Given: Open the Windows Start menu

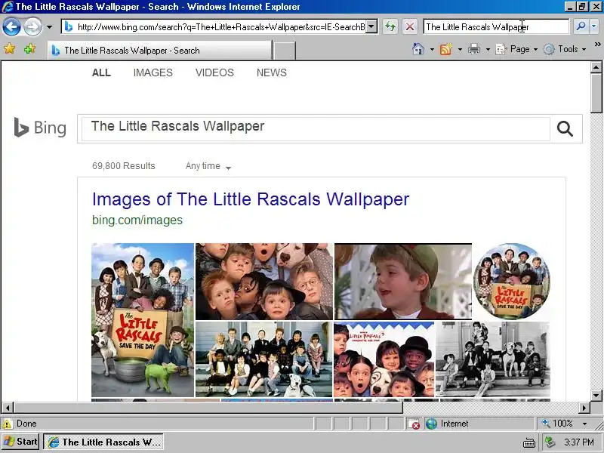Looking at the screenshot, I should (x=21, y=442).
